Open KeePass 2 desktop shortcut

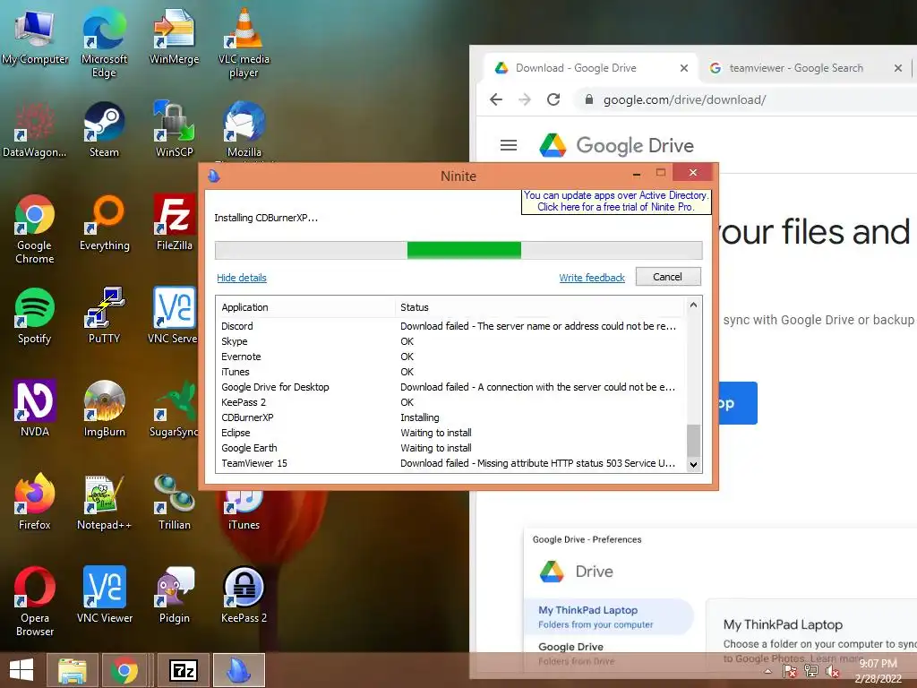point(244,595)
